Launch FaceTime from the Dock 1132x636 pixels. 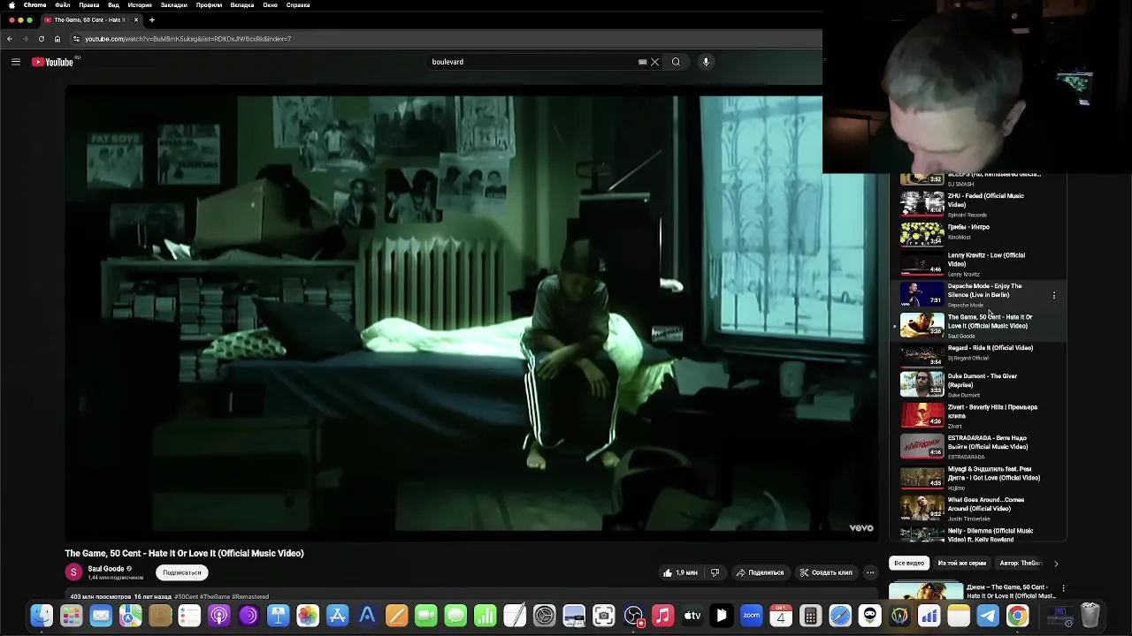pyautogui.click(x=426, y=616)
